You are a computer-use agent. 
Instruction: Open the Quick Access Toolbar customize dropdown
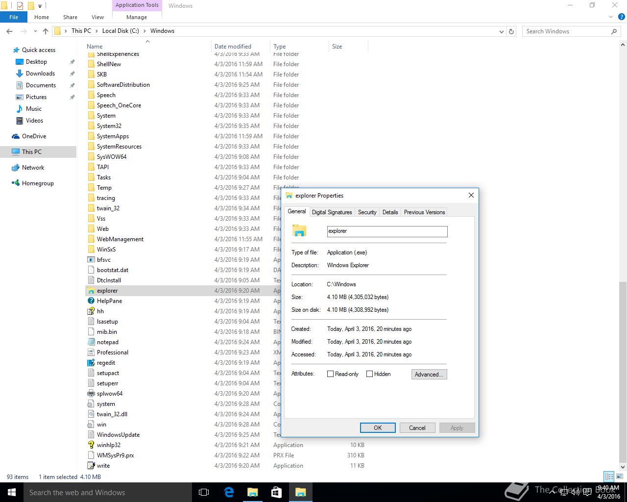click(40, 6)
